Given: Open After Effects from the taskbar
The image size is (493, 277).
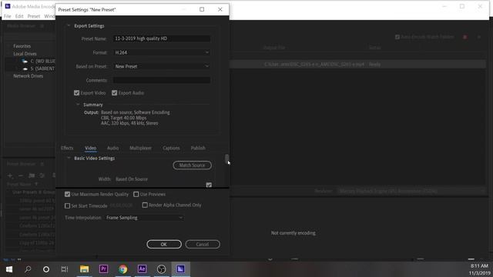Looking at the screenshot, I should (x=142, y=269).
